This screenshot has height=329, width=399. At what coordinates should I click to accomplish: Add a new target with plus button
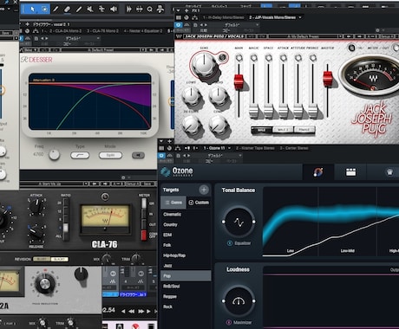click(204, 190)
